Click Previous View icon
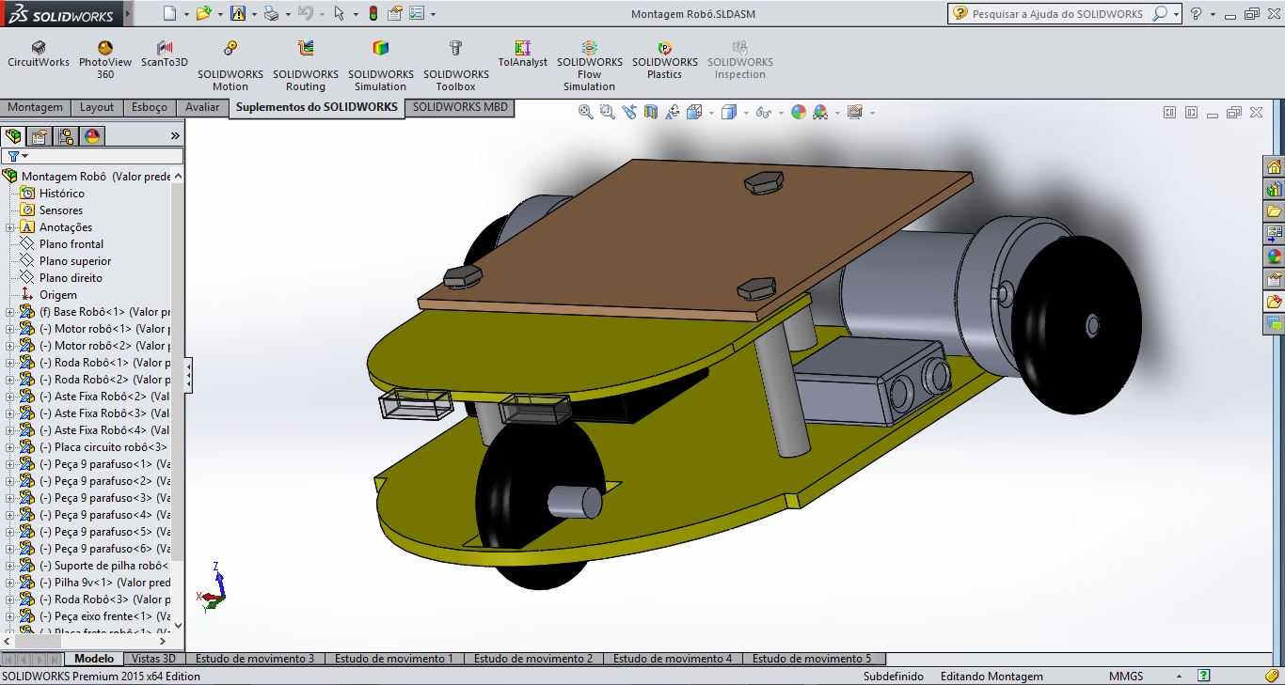The image size is (1285, 685). click(628, 112)
